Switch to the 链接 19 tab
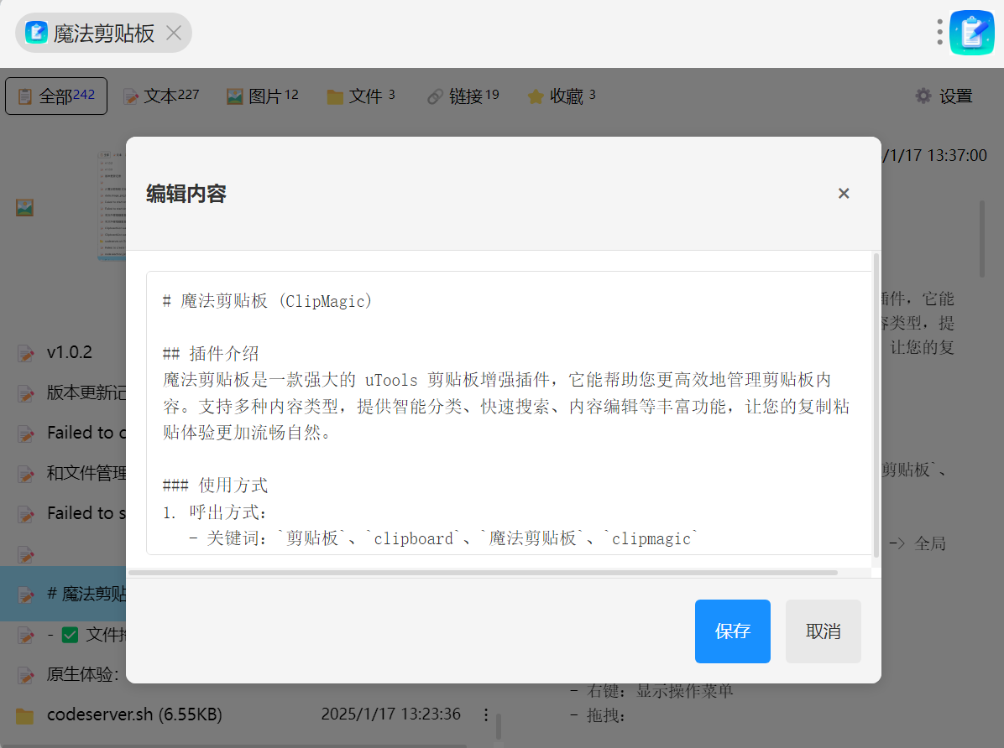Image resolution: width=1004 pixels, height=748 pixels. [x=463, y=96]
